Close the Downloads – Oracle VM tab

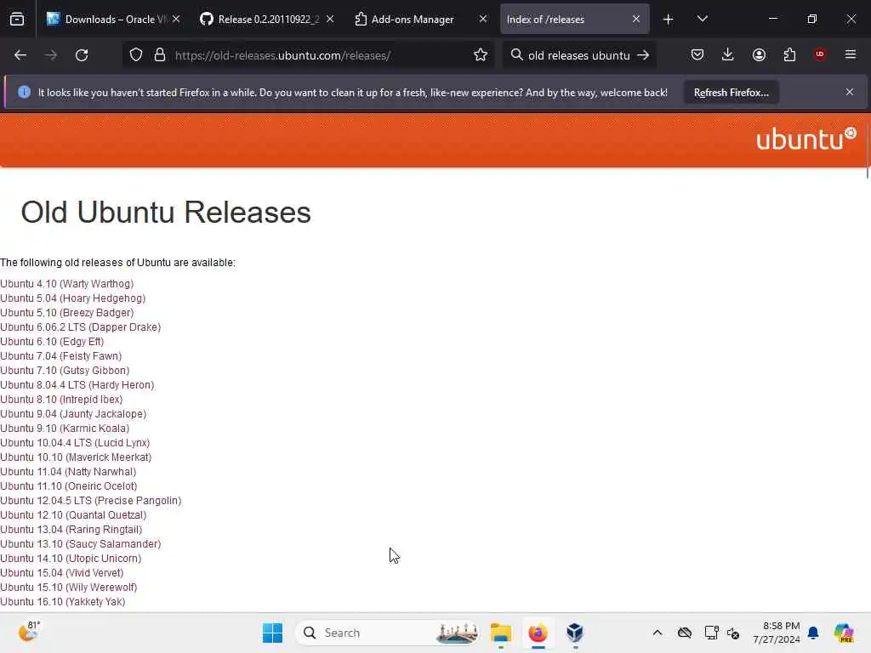click(x=176, y=20)
